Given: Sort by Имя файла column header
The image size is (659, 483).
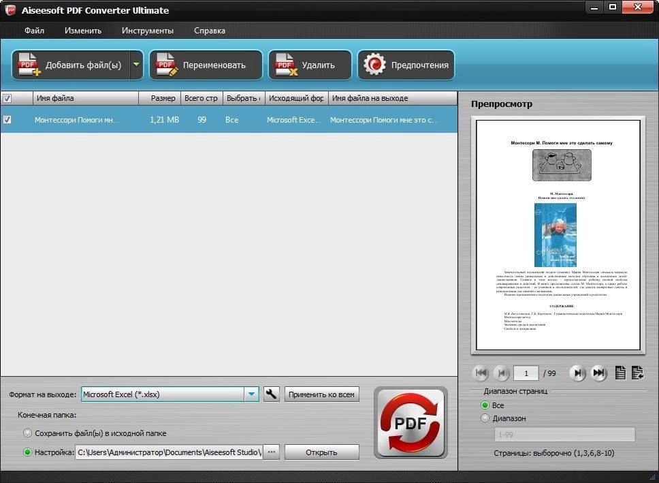Looking at the screenshot, I should pos(86,98).
